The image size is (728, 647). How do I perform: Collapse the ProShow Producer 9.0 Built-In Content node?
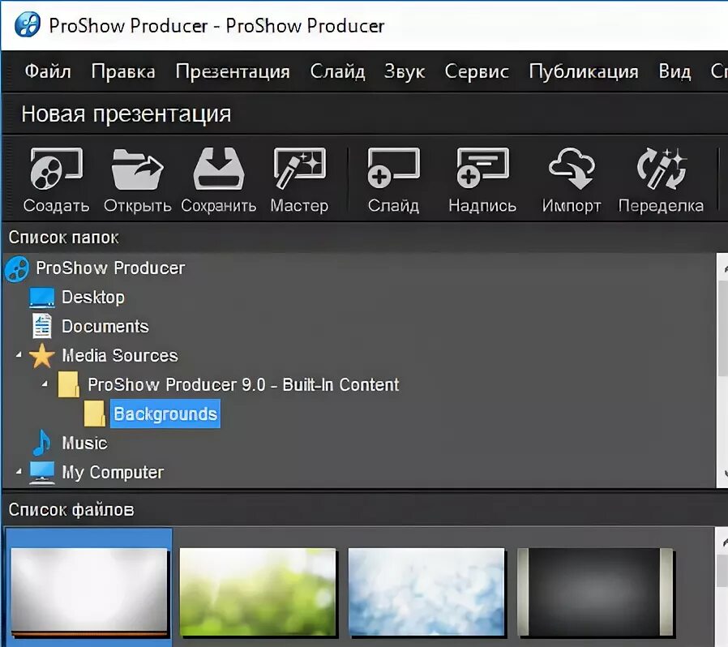[45, 384]
